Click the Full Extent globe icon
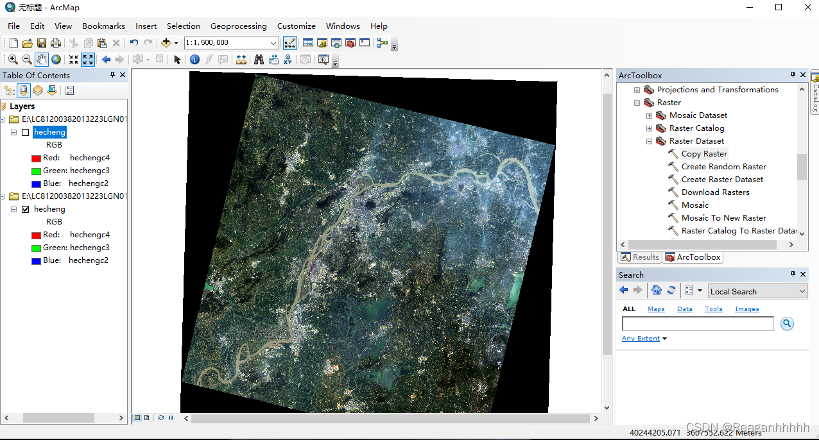Viewport: 819px width, 440px height. click(56, 60)
